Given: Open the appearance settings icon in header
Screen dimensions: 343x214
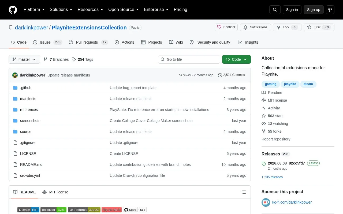Looking at the screenshot, I should click(330, 10).
